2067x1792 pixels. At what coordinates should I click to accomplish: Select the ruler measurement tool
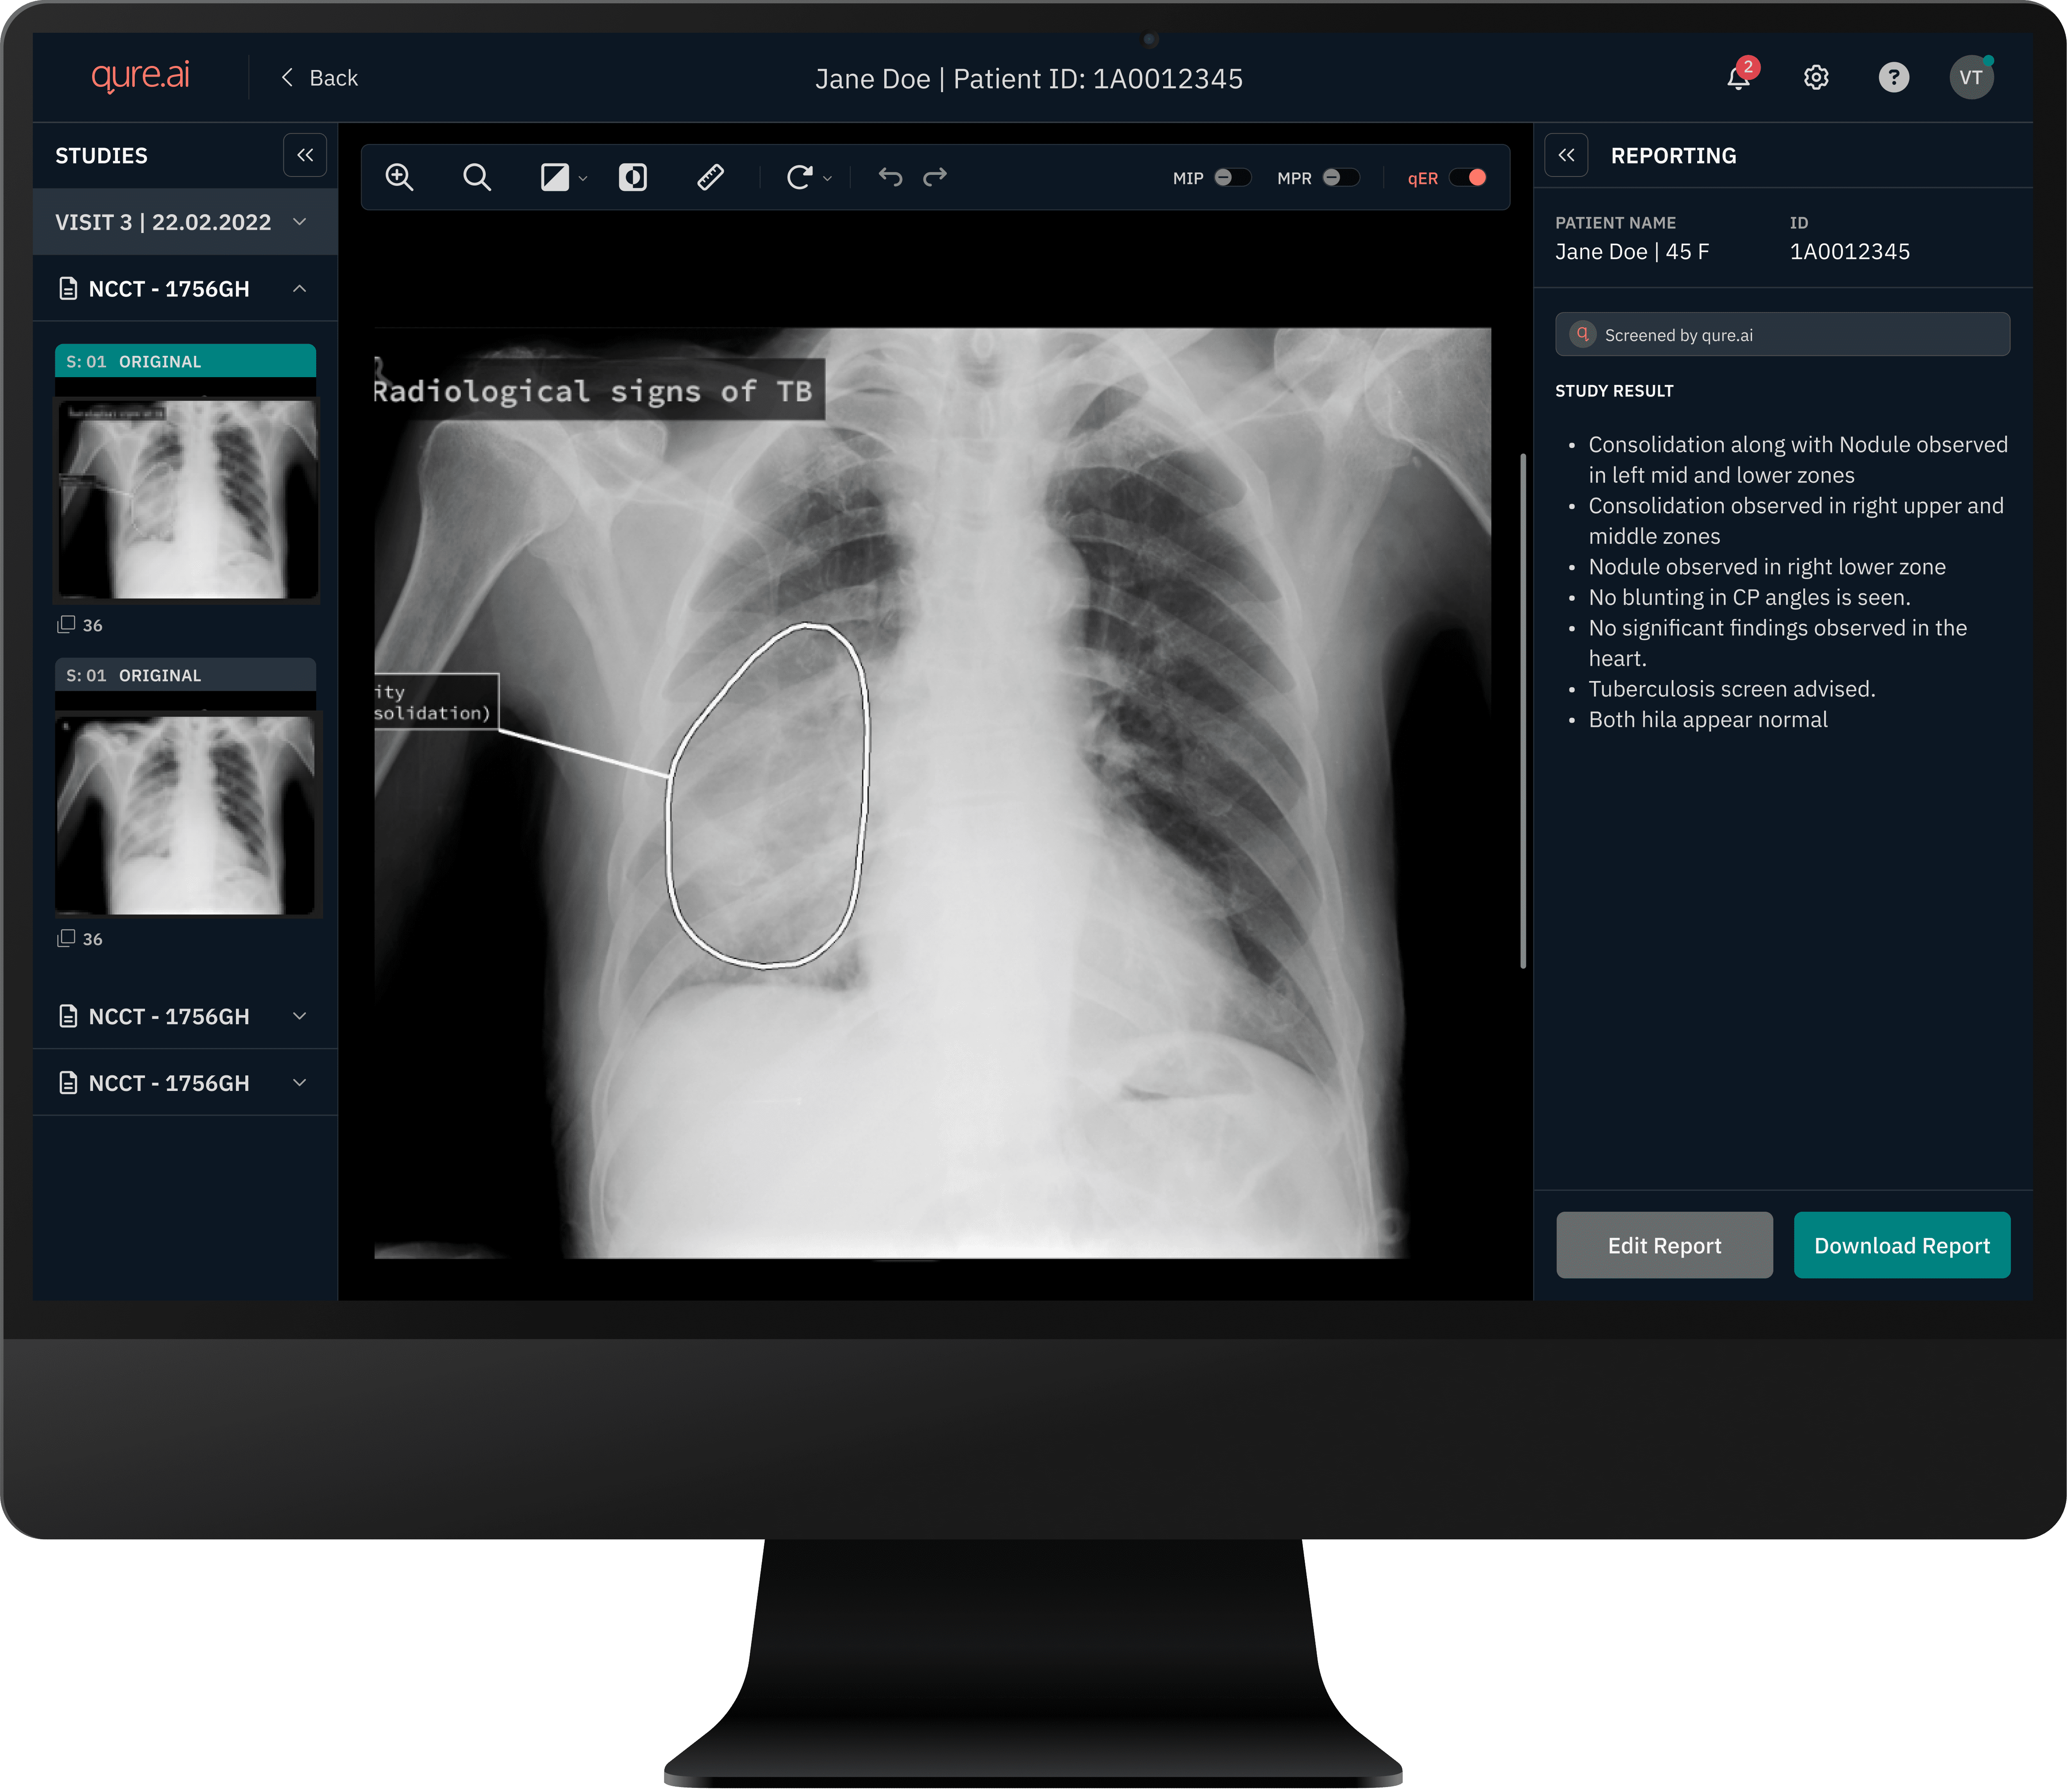click(710, 177)
